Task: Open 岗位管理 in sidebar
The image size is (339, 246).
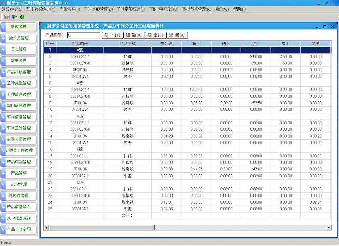Action: click(x=19, y=27)
